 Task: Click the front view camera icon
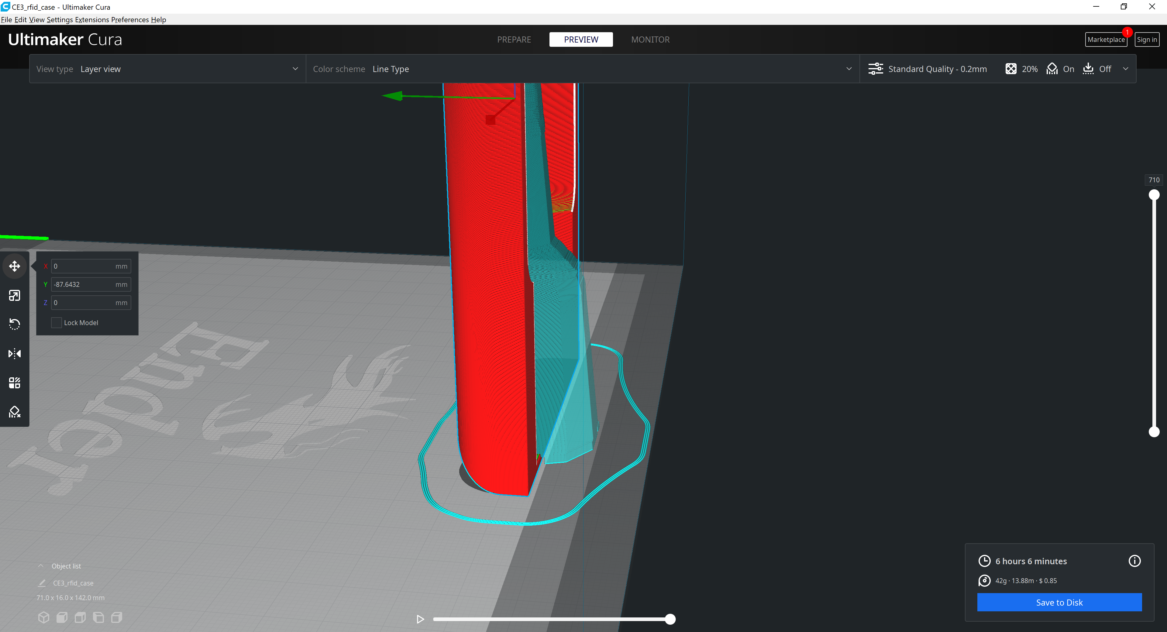click(62, 617)
